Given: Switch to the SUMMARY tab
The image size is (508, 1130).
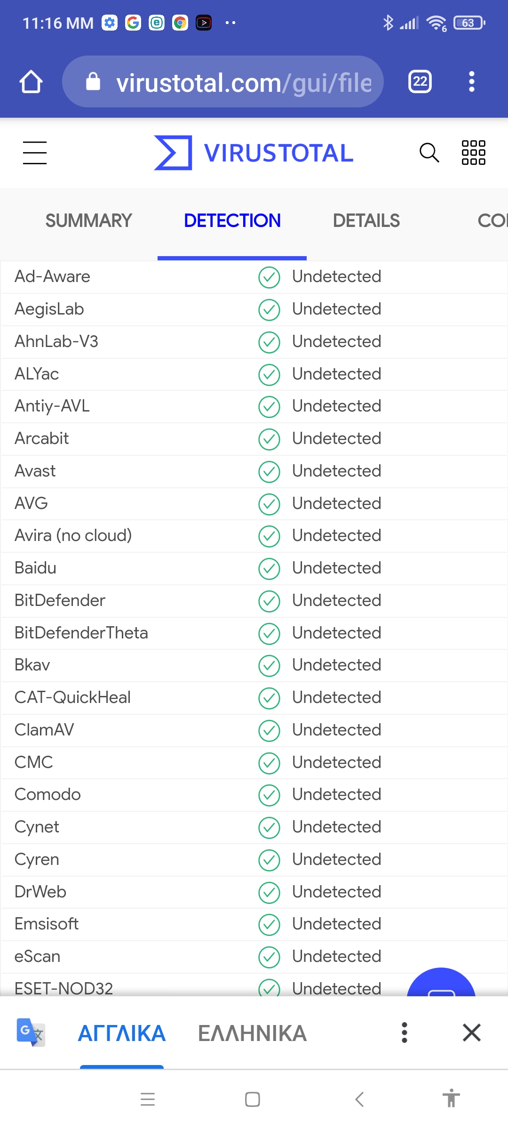Looking at the screenshot, I should pyautogui.click(x=88, y=221).
